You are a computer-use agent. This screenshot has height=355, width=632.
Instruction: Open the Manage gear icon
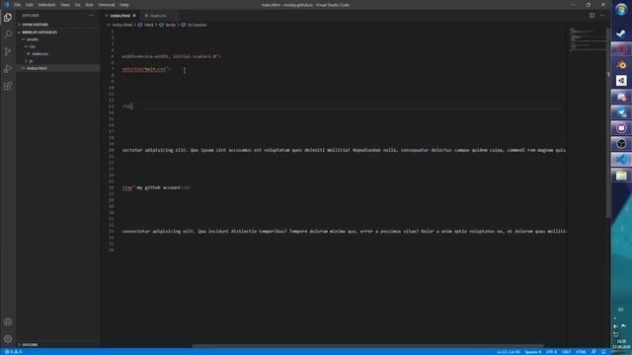[8, 339]
